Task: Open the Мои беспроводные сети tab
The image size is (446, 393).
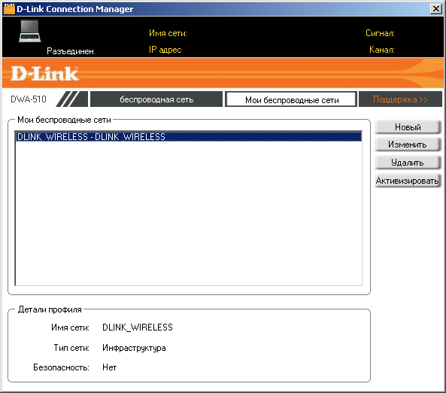Action: pos(291,99)
